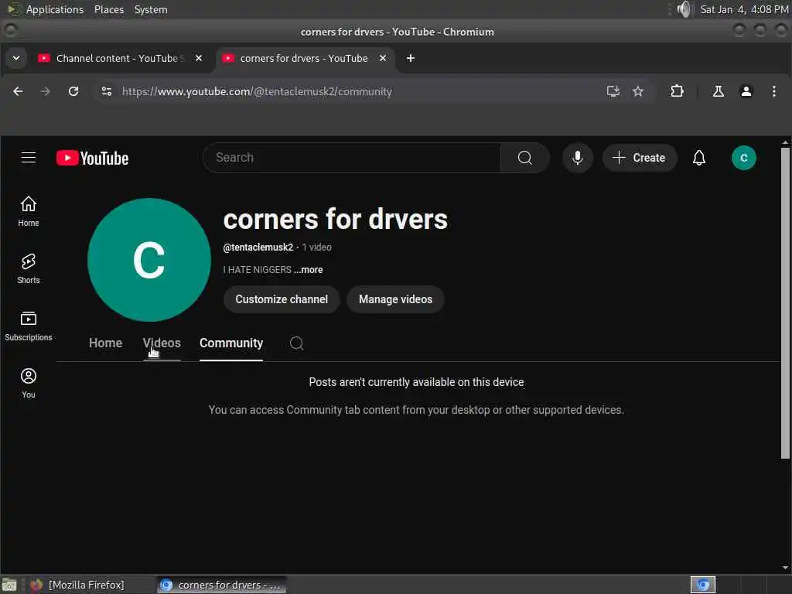
Task: Click the @tentaclemusk2 channel handle
Action: tap(258, 247)
